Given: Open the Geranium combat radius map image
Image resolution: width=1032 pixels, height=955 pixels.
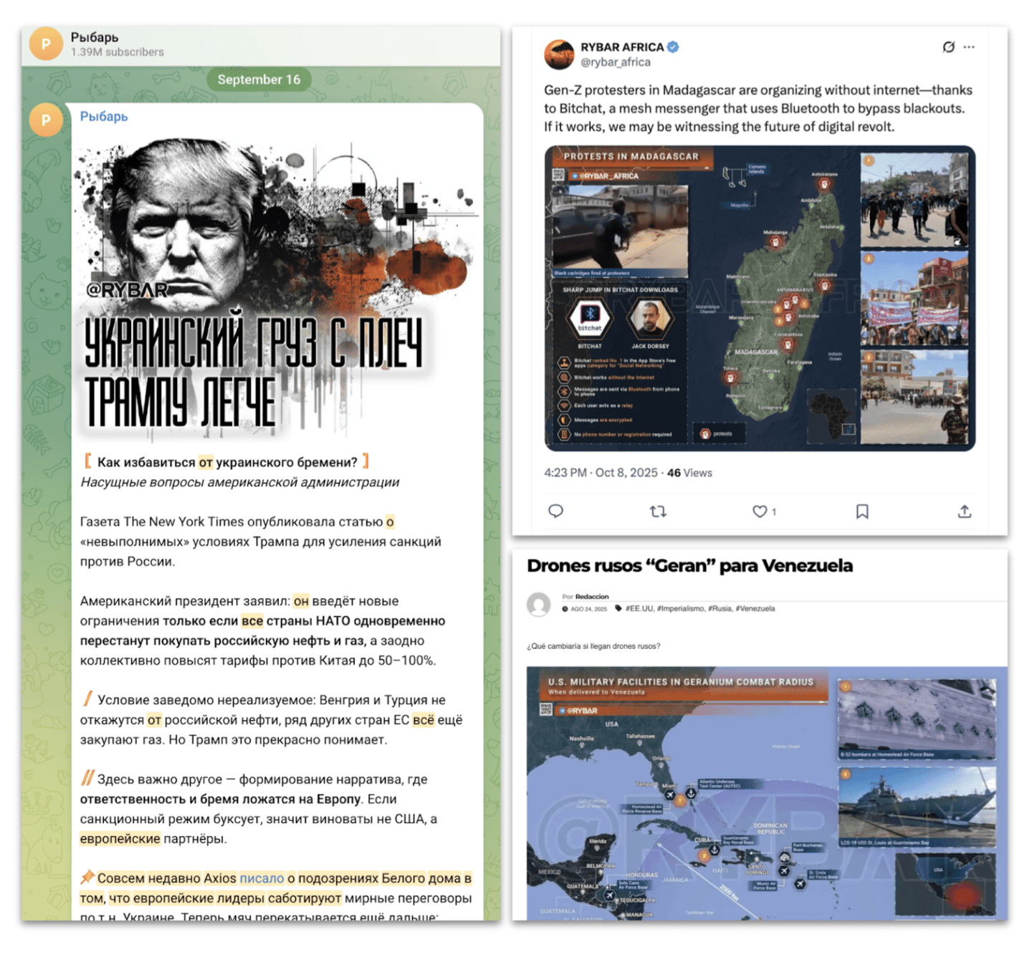Looking at the screenshot, I should click(x=767, y=794).
